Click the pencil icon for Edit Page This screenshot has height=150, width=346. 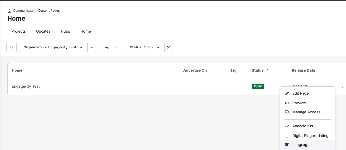[x=287, y=93]
